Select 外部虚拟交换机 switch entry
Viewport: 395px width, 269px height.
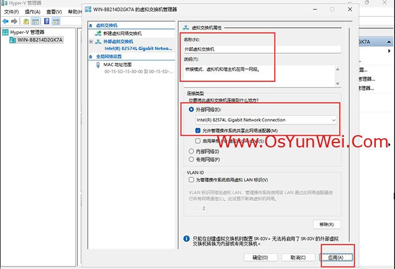point(118,41)
